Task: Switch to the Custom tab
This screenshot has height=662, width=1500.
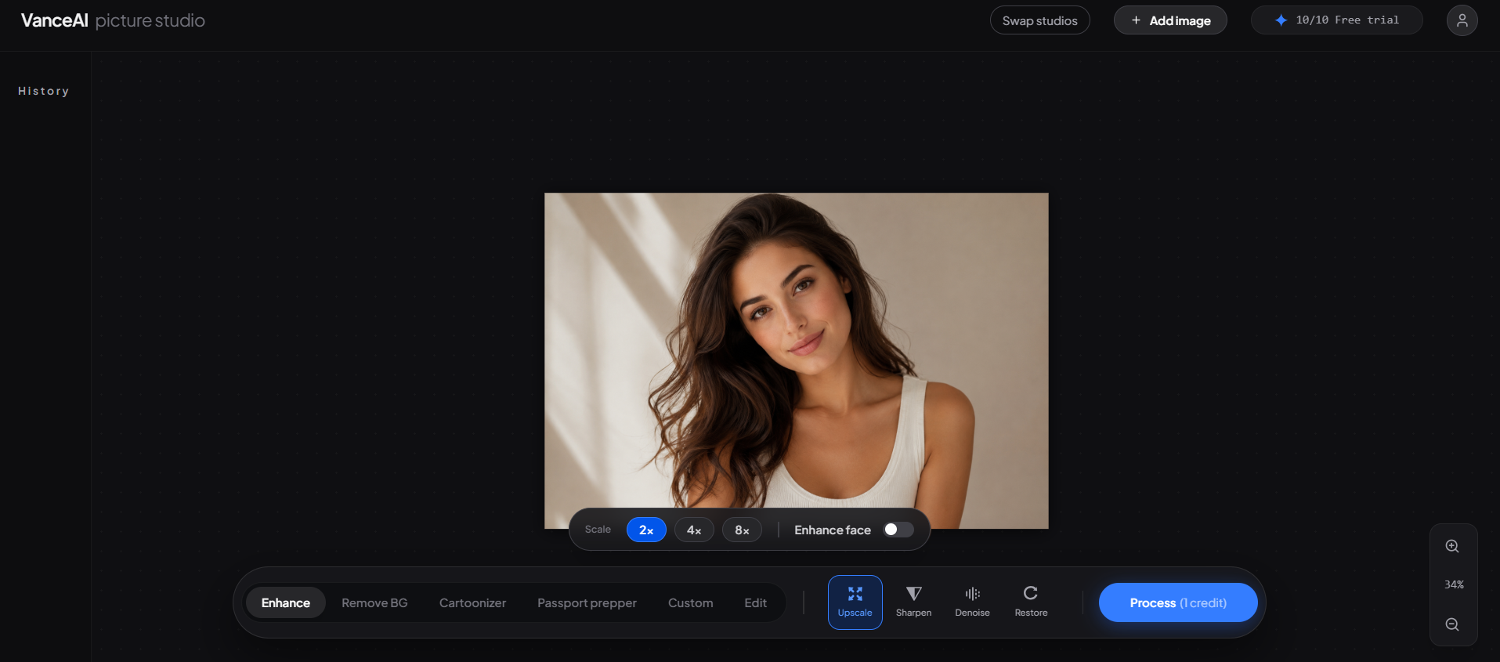Action: click(690, 602)
